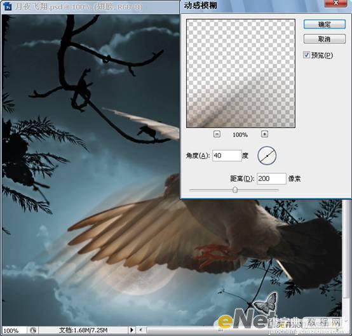Zoom in the filter preview with plus button
352x336 pixels.
[x=264, y=134]
